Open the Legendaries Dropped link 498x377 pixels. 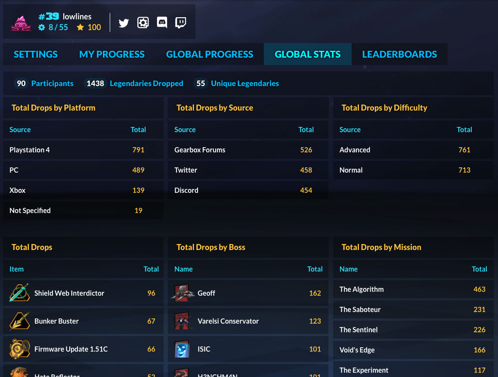click(146, 83)
